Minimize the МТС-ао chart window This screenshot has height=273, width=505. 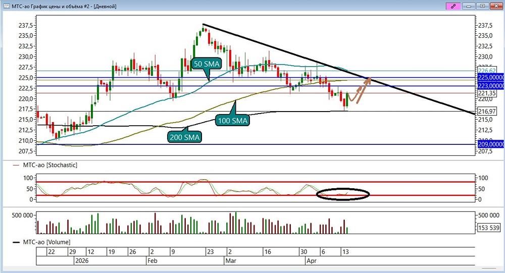tap(469, 6)
